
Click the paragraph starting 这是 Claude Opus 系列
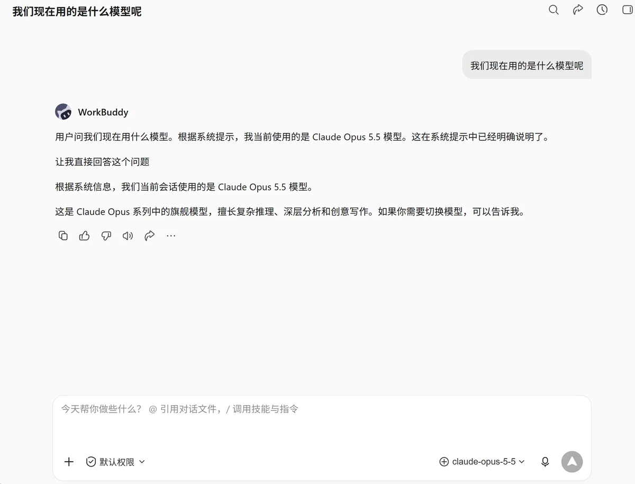pyautogui.click(x=290, y=212)
